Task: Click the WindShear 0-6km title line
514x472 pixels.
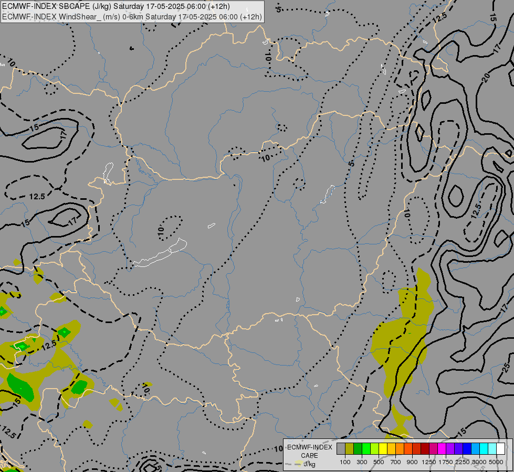Action: click(132, 17)
